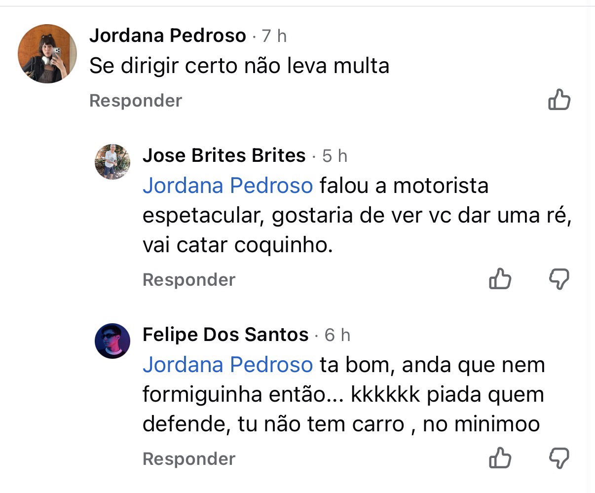Click Jordana Pedroso mention in Felipe's reply
Screen dimensions: 595x493
227,365
